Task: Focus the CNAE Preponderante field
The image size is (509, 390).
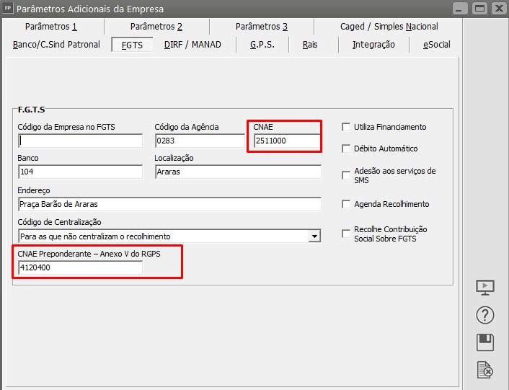Action: 81,267
